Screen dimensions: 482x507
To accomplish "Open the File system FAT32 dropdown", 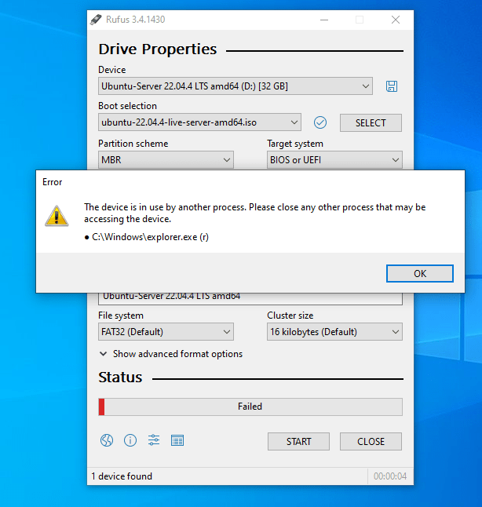I will [x=166, y=332].
